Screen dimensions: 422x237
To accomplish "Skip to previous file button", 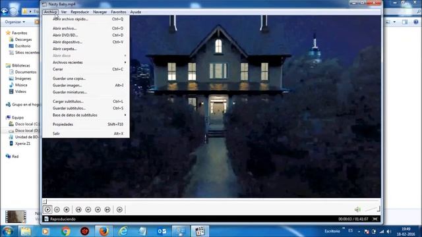I will point(78,209).
